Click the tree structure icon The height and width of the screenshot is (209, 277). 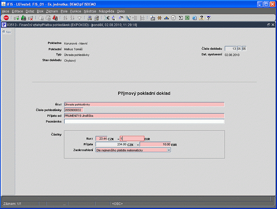pos(142,18)
